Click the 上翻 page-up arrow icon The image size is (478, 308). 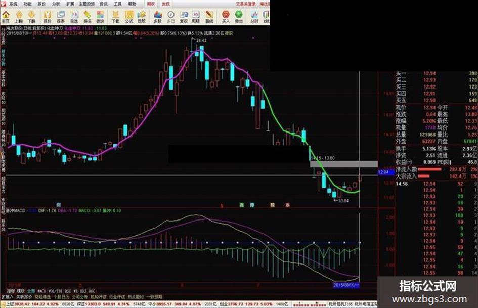(19, 17)
